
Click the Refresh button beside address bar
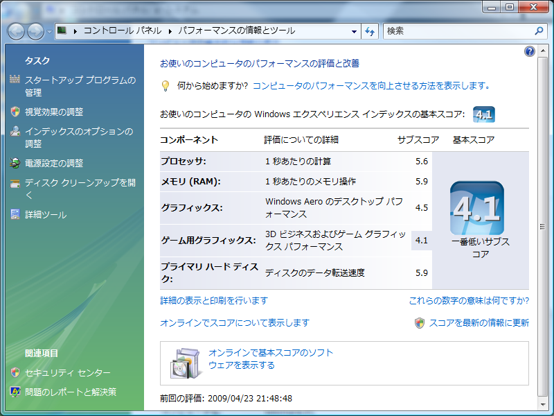pos(370,31)
